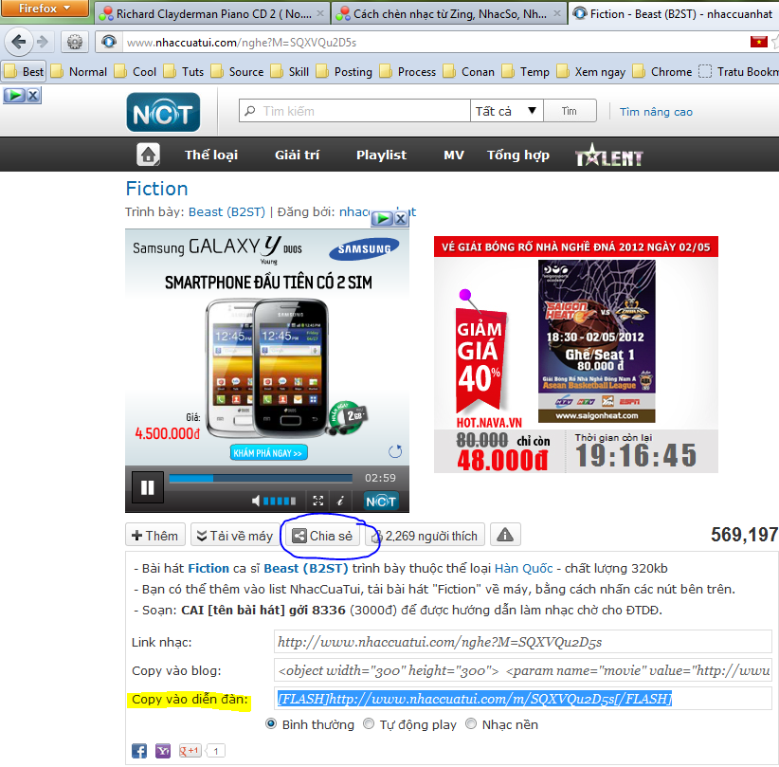Click the Thêm button
Screen dimensions: 779x767
pyautogui.click(x=155, y=535)
